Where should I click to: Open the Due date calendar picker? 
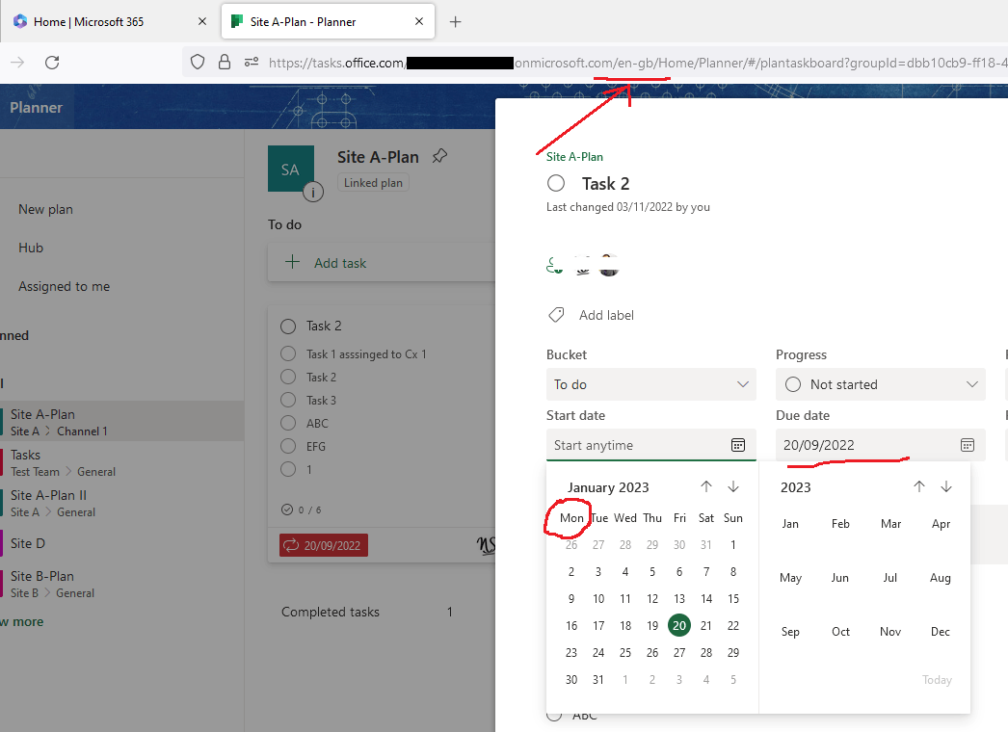(967, 445)
